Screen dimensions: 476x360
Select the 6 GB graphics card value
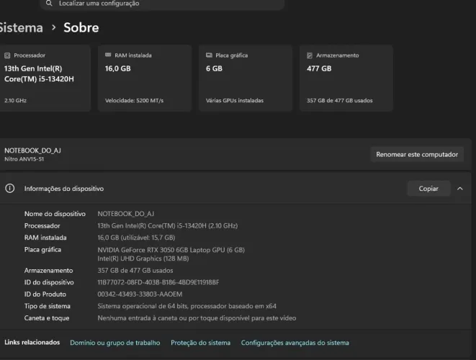coord(214,68)
